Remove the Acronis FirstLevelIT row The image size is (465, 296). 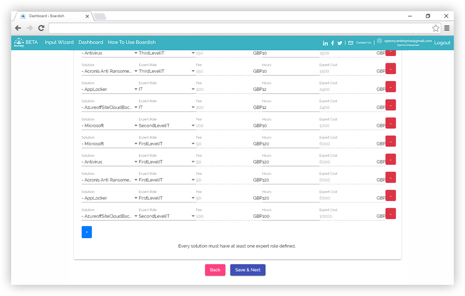390,177
